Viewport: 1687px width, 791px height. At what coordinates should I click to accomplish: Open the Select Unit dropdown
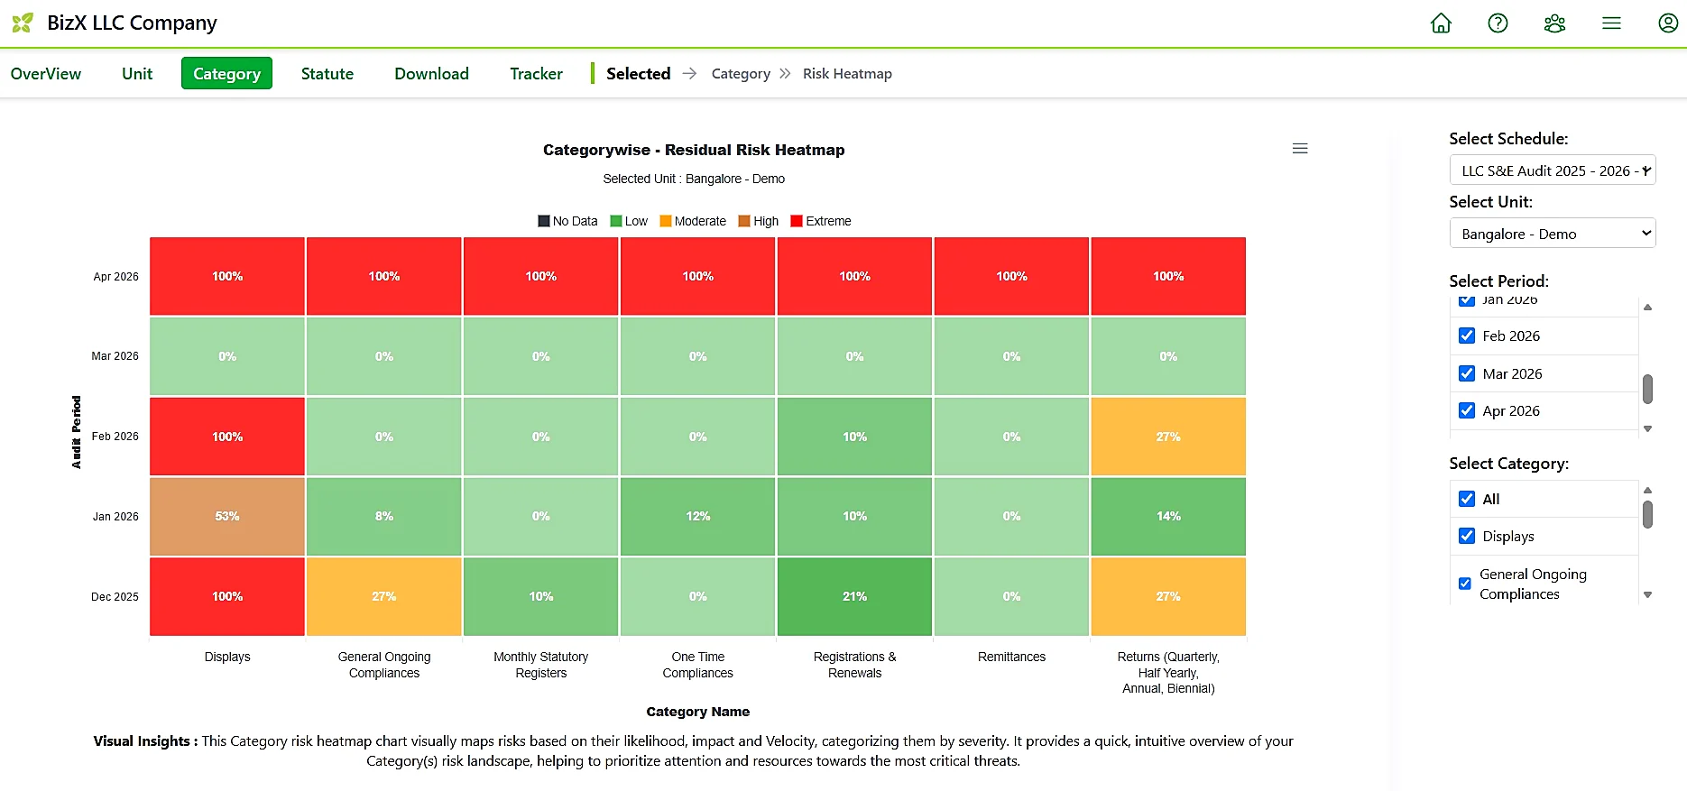1553,234
